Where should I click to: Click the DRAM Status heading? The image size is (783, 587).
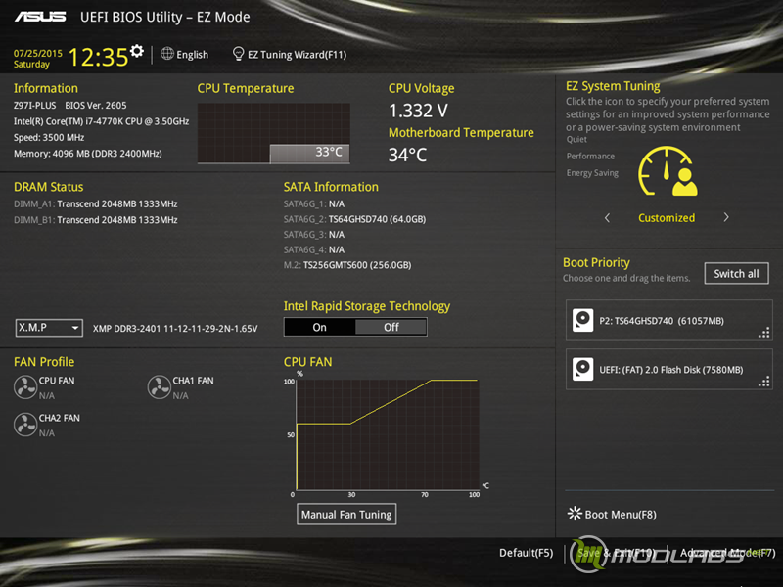(48, 187)
